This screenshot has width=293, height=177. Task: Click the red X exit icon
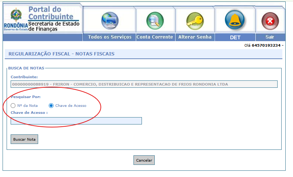coord(270,21)
